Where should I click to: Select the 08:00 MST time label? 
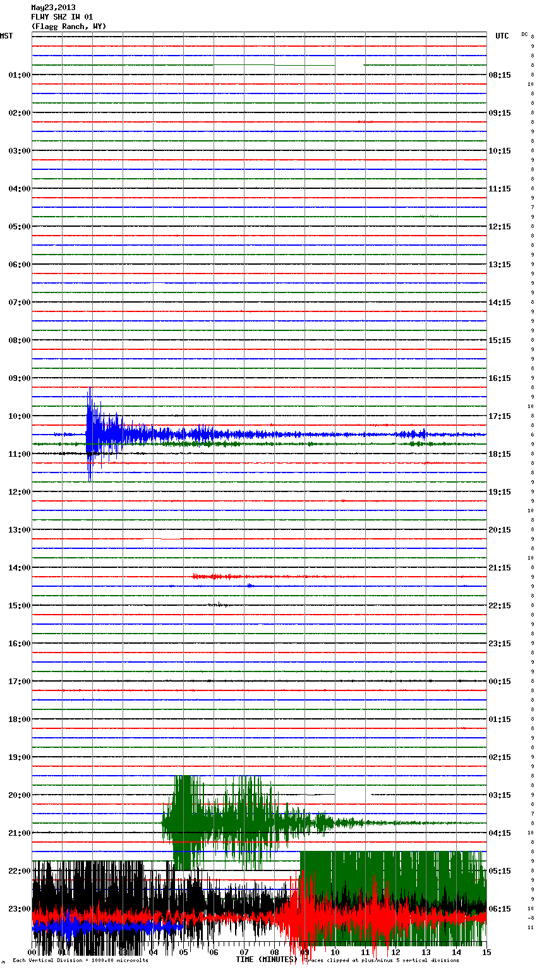[x=19, y=340]
